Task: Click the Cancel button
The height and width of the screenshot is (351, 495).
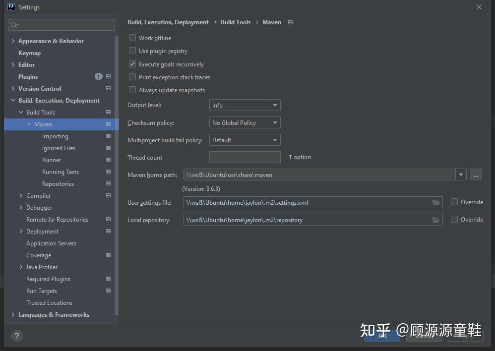Action: 424,336
